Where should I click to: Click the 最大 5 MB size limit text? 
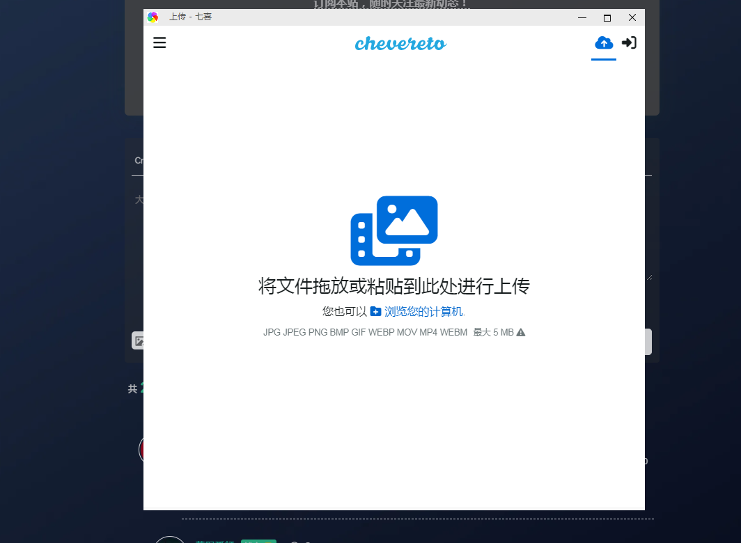coord(493,333)
